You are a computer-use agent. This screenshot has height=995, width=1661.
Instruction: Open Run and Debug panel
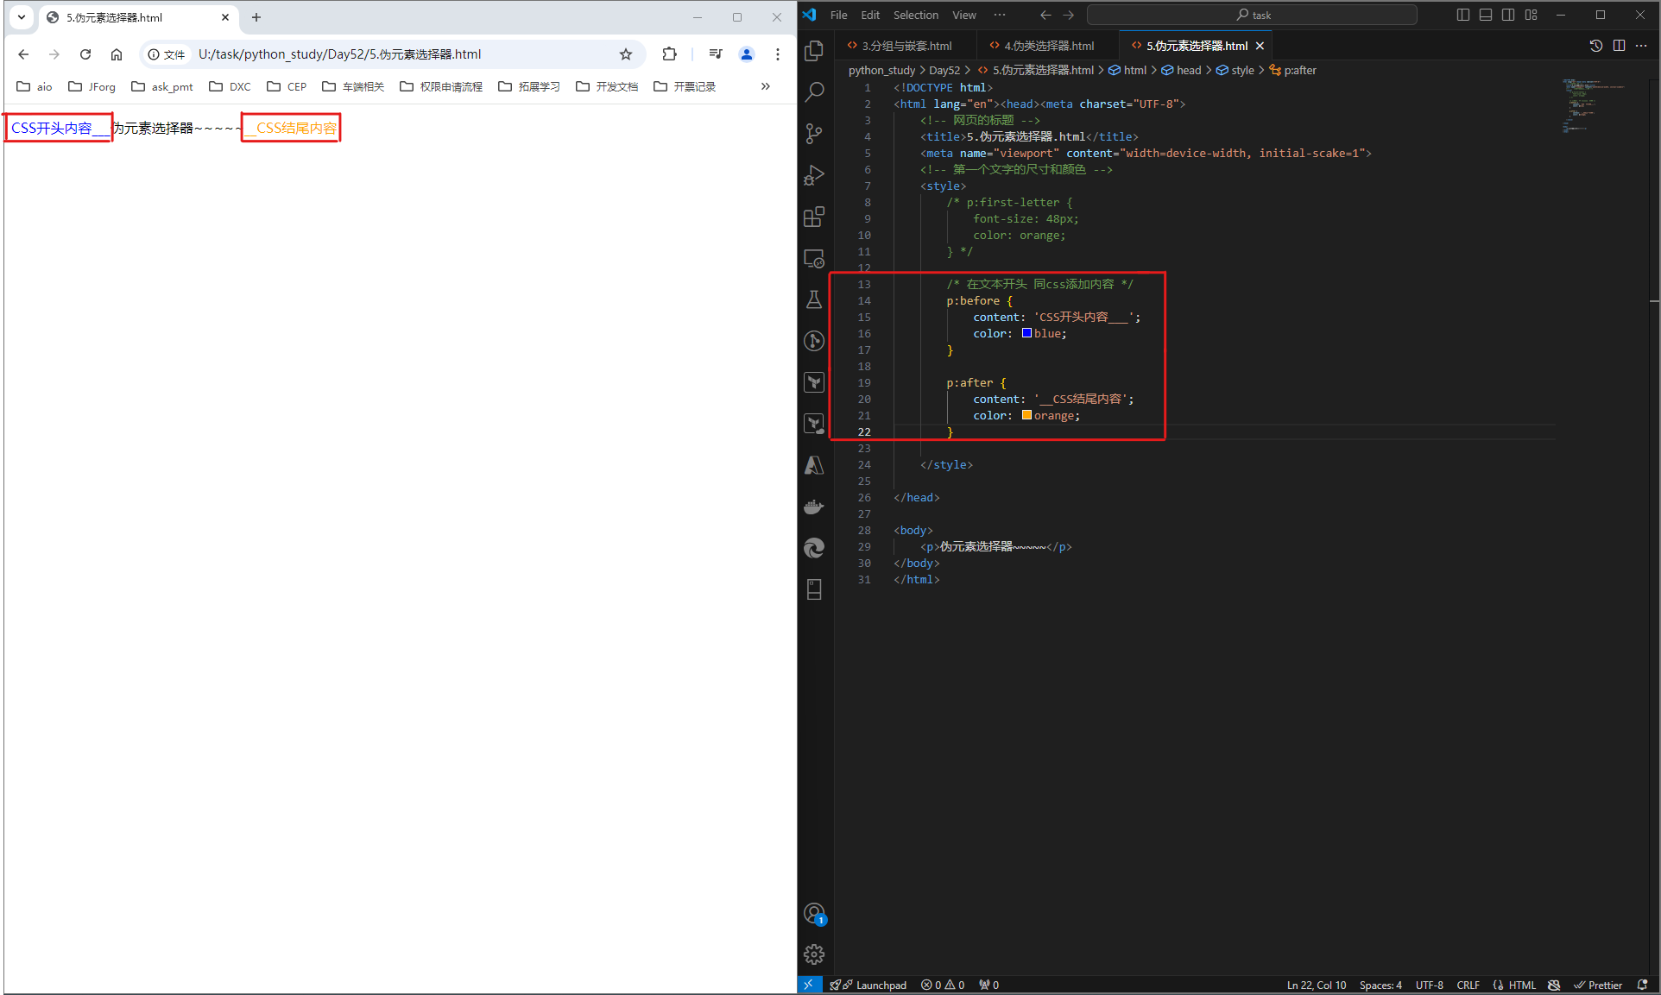(813, 175)
